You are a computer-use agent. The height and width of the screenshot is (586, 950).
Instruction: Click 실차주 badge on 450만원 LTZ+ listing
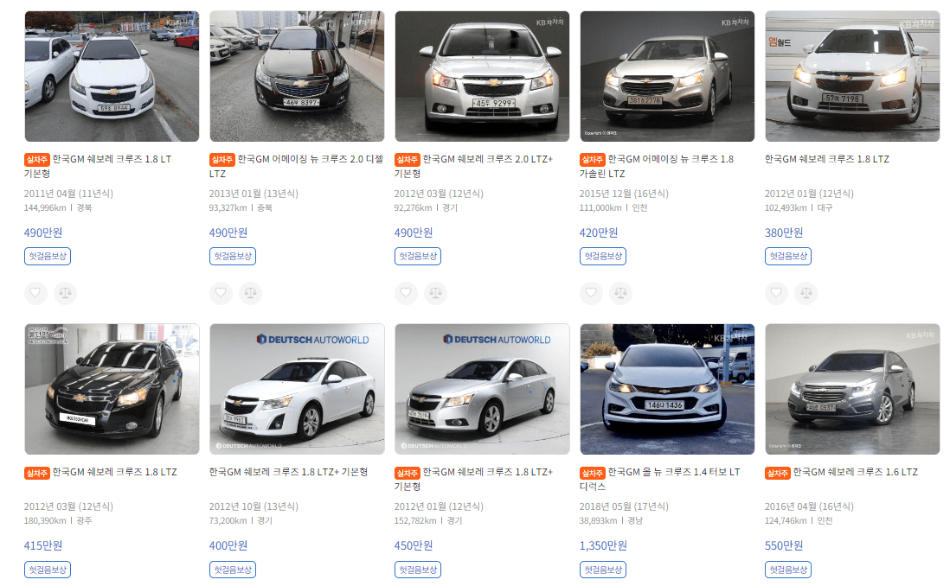pos(408,473)
